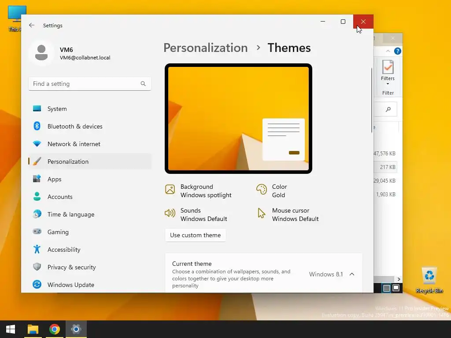451x338 pixels.
Task: Click the Color palette icon
Action: (262, 189)
